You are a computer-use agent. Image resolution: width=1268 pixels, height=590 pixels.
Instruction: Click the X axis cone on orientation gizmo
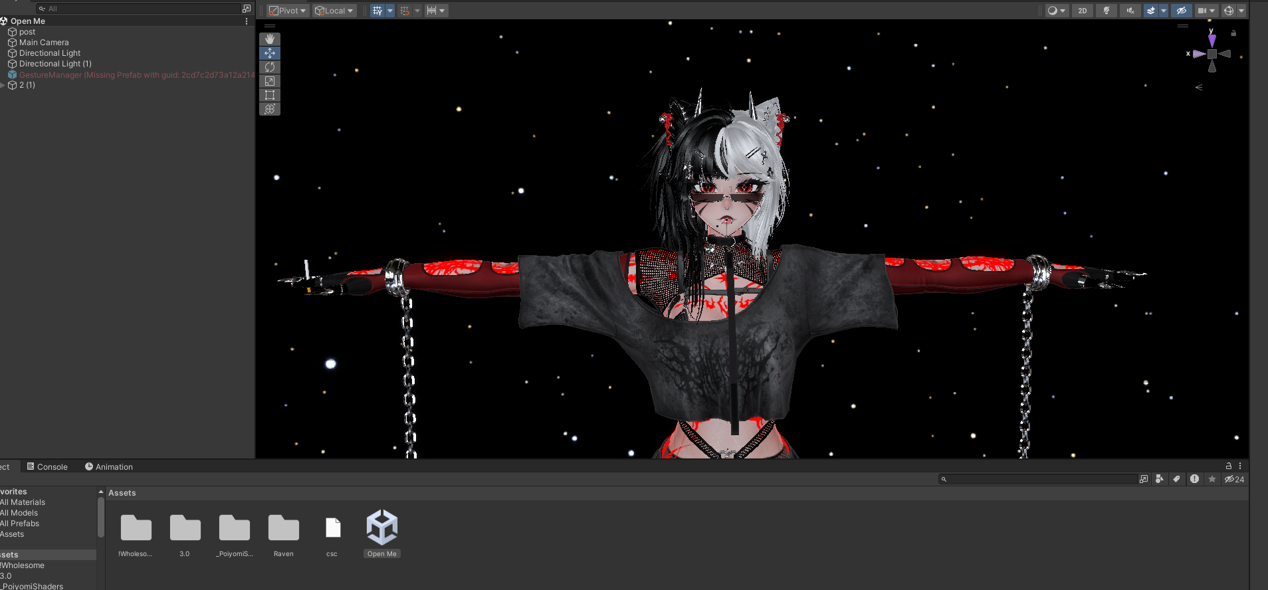1199,54
